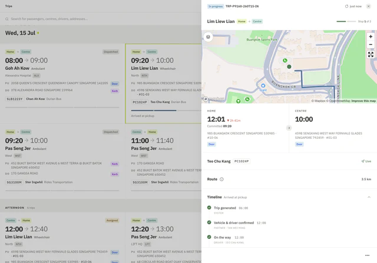Toggle fullscreen map view
377x263 pixels.
(371, 55)
